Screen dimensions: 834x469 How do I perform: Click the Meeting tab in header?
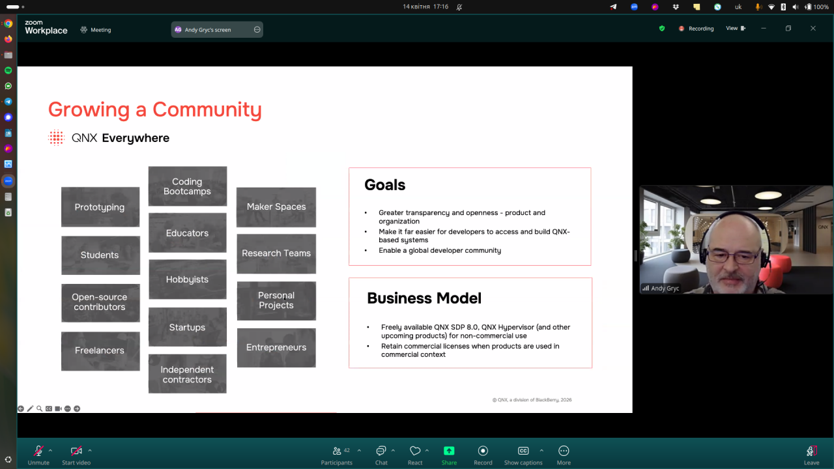click(x=95, y=30)
